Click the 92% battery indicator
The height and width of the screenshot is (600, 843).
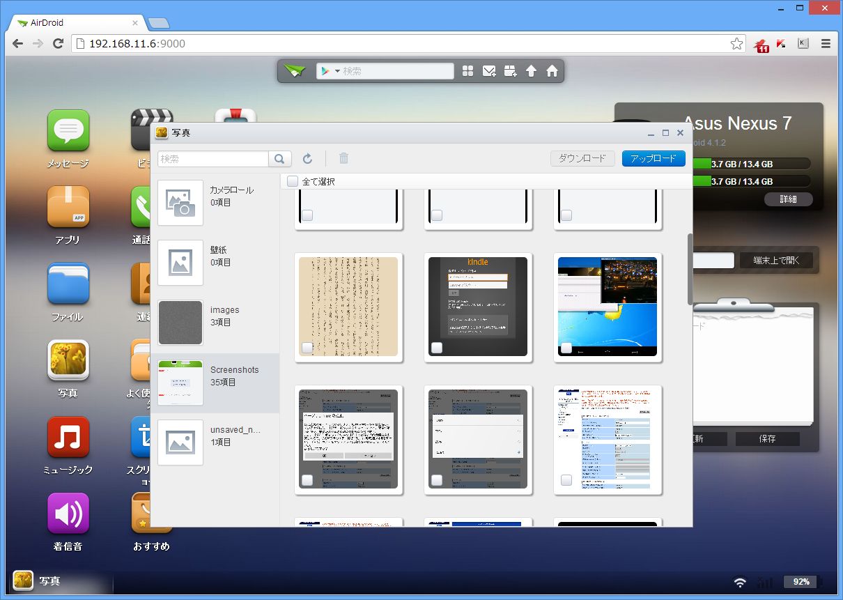801,582
